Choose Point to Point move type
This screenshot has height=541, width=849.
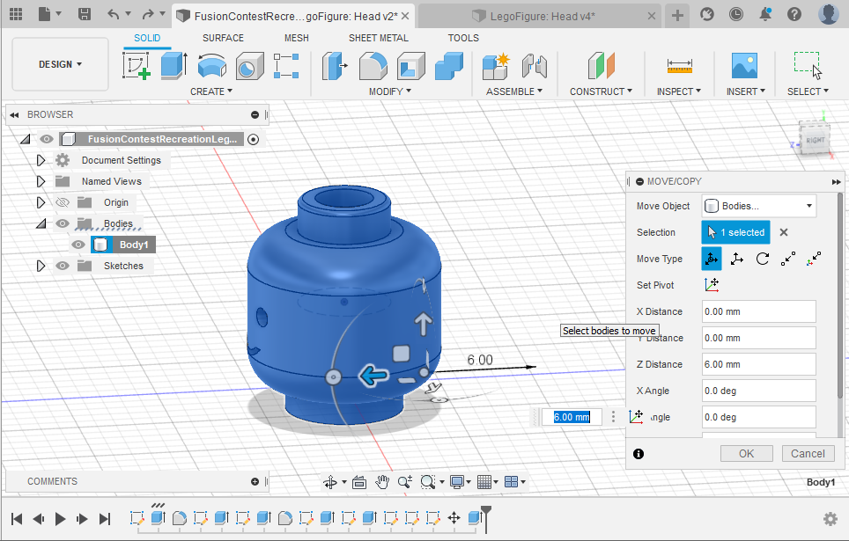(x=788, y=259)
